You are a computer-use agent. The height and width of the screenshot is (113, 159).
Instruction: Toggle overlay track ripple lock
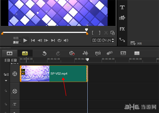click(6, 91)
